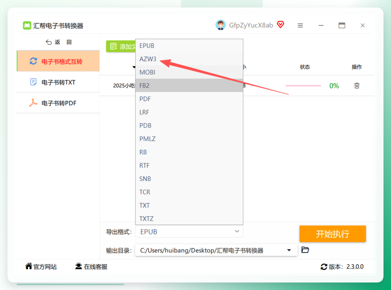Choose LRF from format list
This screenshot has height=290, width=391.
click(189, 112)
